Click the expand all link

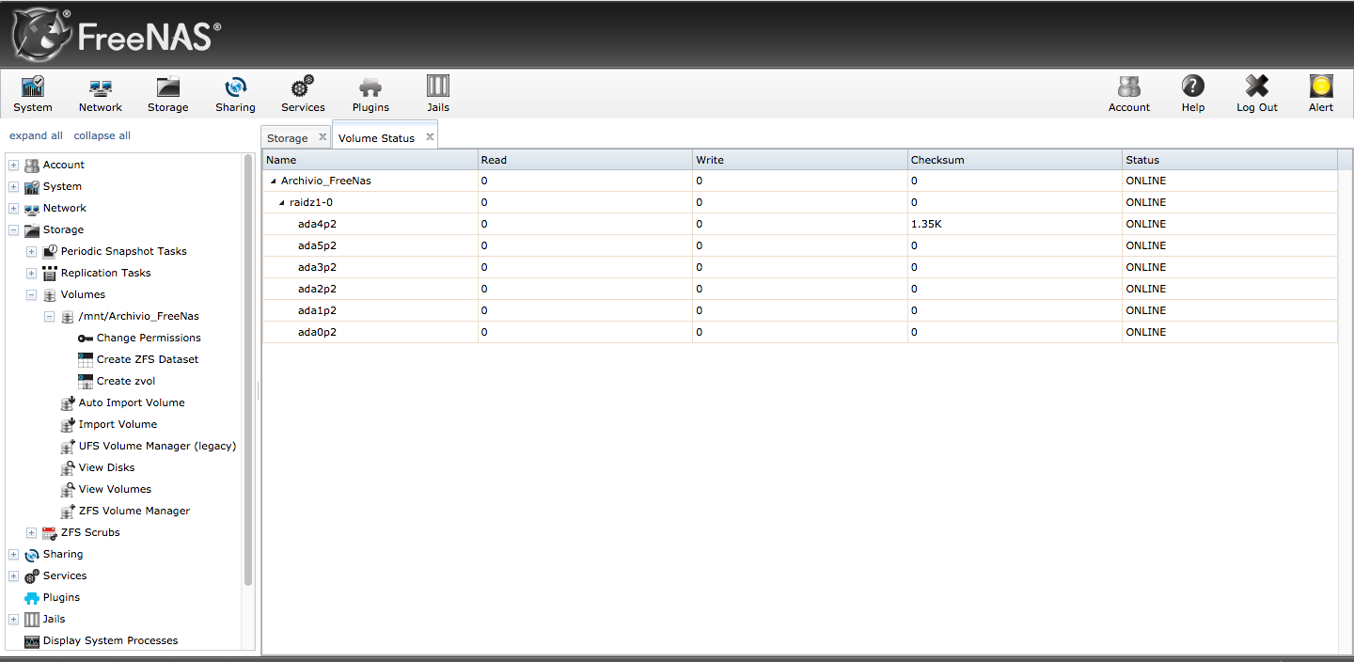(37, 135)
